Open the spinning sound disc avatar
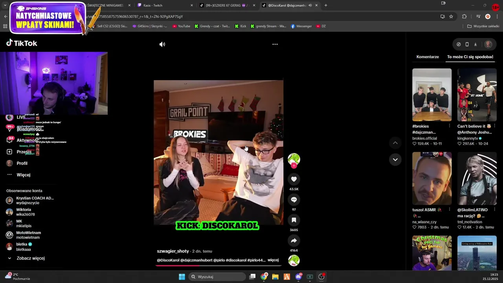 [x=294, y=260]
